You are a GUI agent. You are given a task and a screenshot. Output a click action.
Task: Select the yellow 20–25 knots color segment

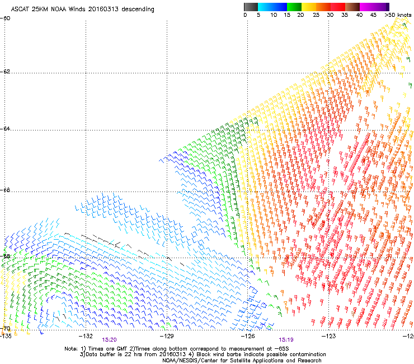coord(309,7)
